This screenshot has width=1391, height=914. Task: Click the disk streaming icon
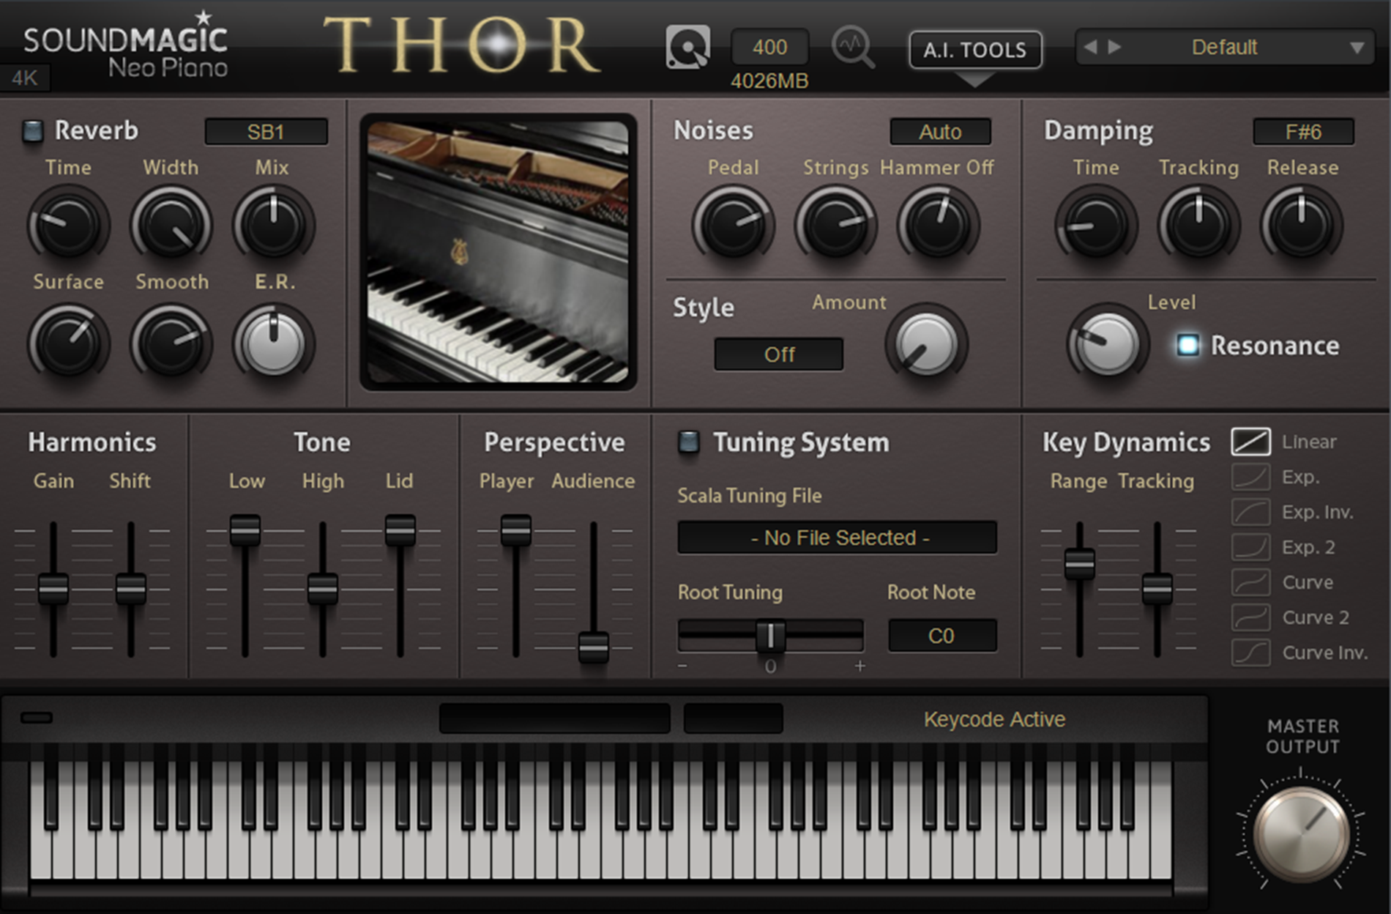click(687, 47)
